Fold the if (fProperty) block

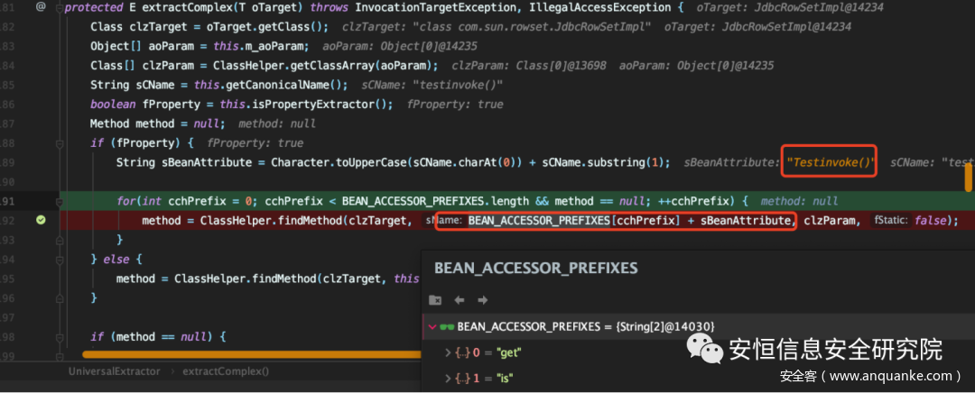click(x=60, y=143)
